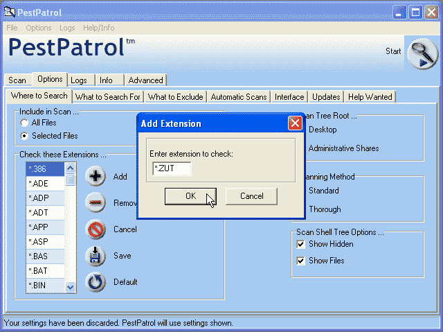Open the Updates subtab
Viewport: 443px width, 332px height.
point(326,97)
